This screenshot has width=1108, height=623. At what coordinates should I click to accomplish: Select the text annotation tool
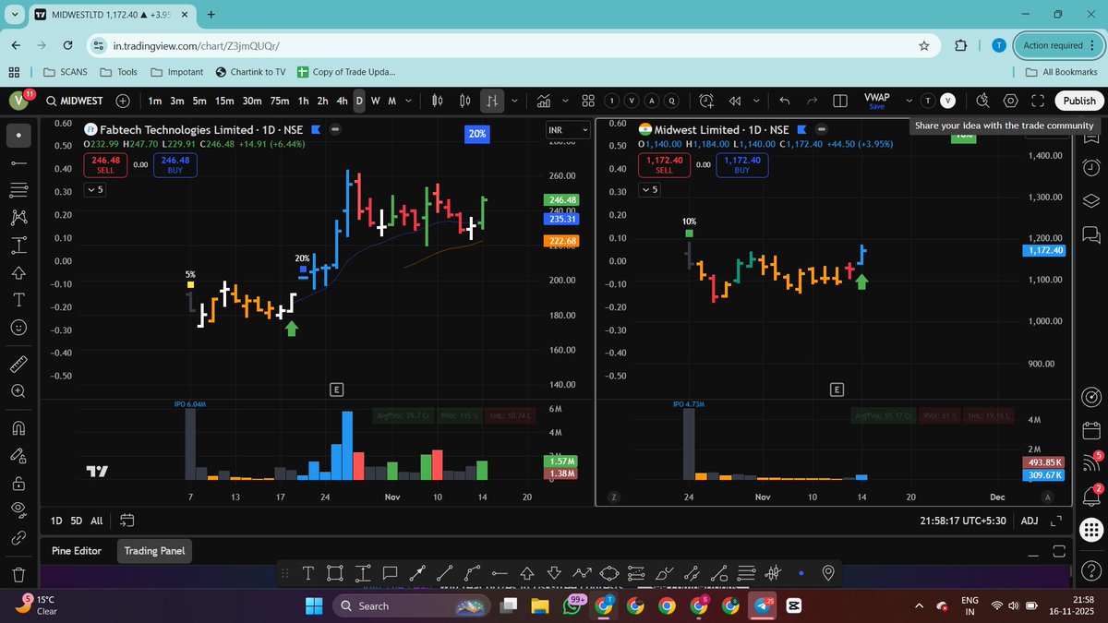point(18,299)
